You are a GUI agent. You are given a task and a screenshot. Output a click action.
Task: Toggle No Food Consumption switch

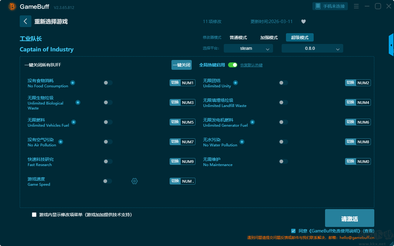pyautogui.click(x=108, y=83)
